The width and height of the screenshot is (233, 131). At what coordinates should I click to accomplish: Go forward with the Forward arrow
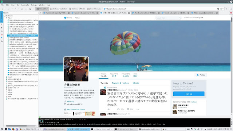pos(9,9)
